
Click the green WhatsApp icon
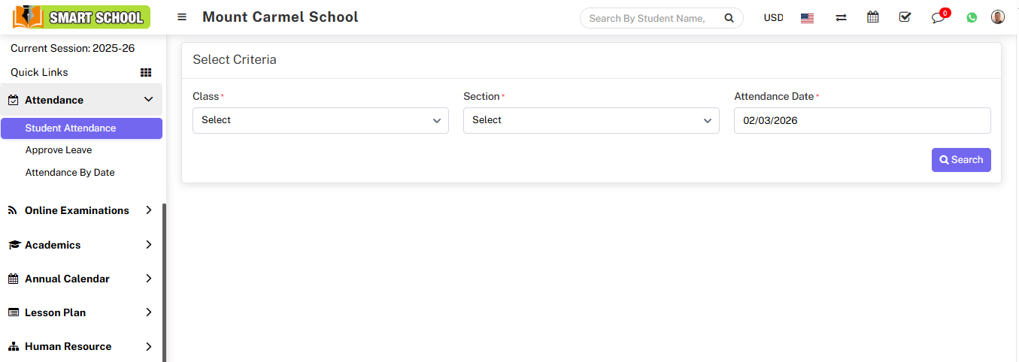tap(972, 17)
